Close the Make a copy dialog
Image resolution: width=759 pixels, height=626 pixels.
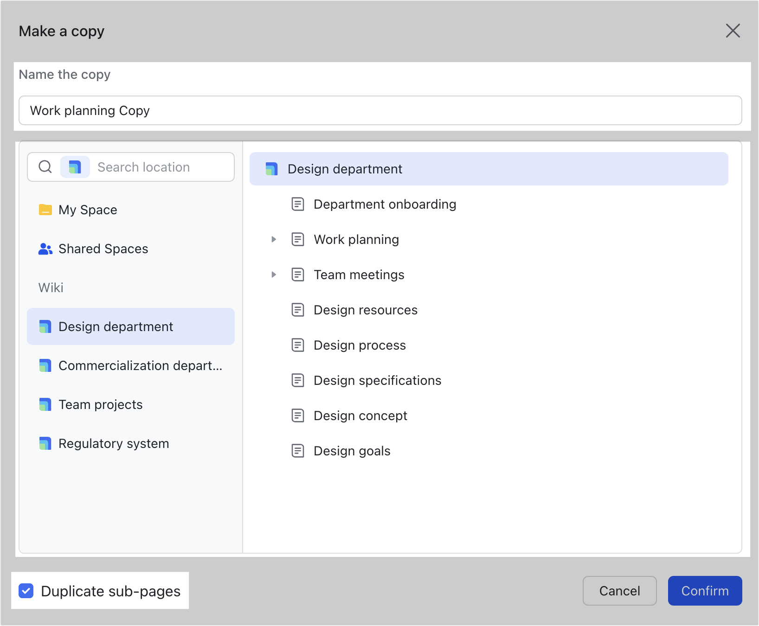point(733,31)
